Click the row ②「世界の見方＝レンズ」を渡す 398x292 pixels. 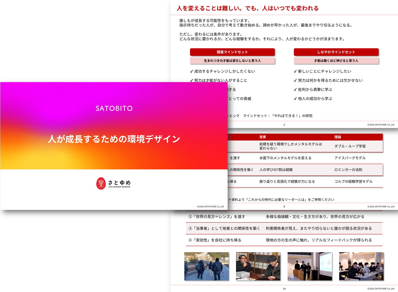point(284,217)
